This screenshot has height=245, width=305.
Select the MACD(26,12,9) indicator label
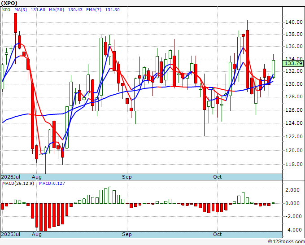tap(18, 184)
